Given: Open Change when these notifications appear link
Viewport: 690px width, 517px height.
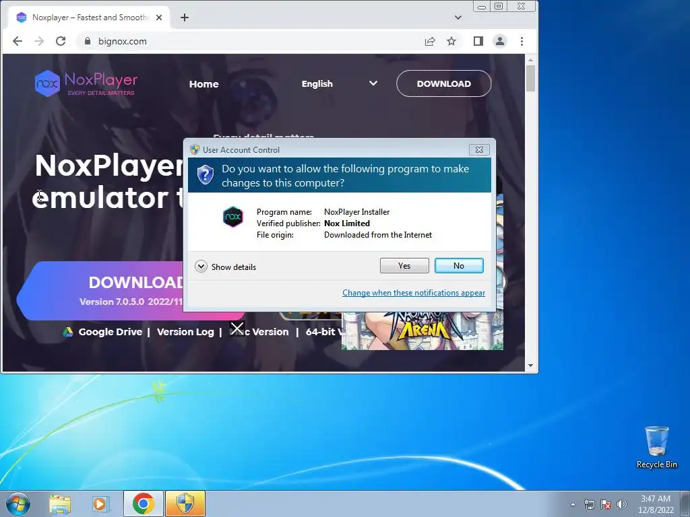Looking at the screenshot, I should 414,293.
